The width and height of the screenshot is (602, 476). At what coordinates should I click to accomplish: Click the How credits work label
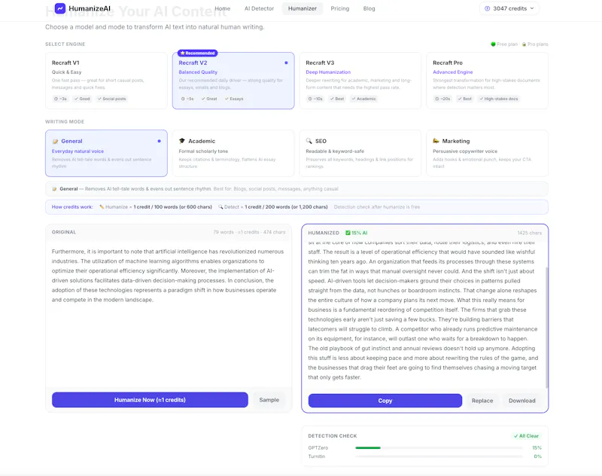[72, 206]
